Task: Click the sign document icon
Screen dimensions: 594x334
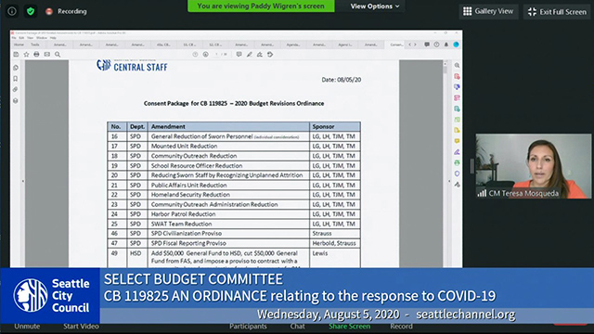Action: [260, 55]
